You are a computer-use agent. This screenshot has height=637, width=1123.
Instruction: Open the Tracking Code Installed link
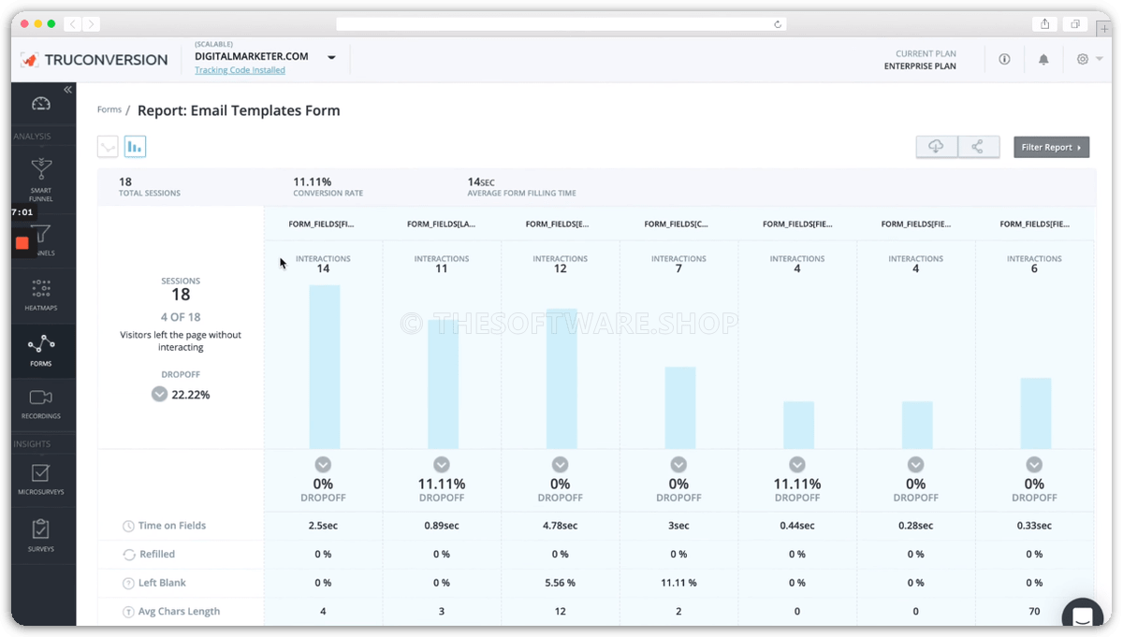coord(240,70)
